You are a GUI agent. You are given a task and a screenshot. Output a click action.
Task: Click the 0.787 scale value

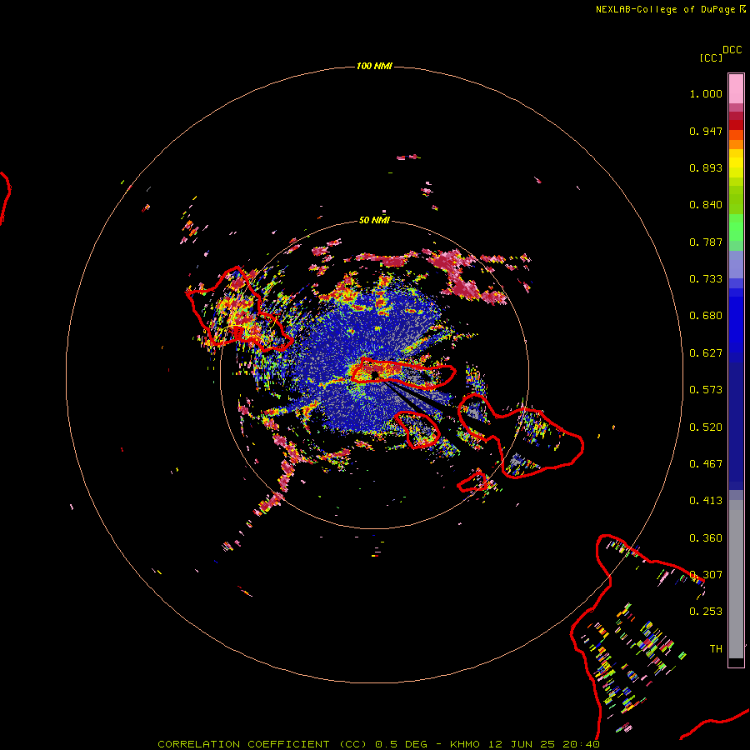coord(706,242)
